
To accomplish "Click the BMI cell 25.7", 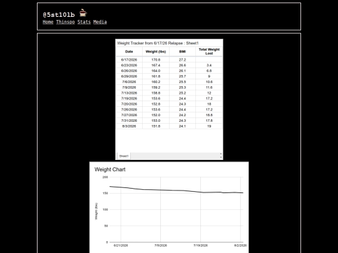I will 182,76.
